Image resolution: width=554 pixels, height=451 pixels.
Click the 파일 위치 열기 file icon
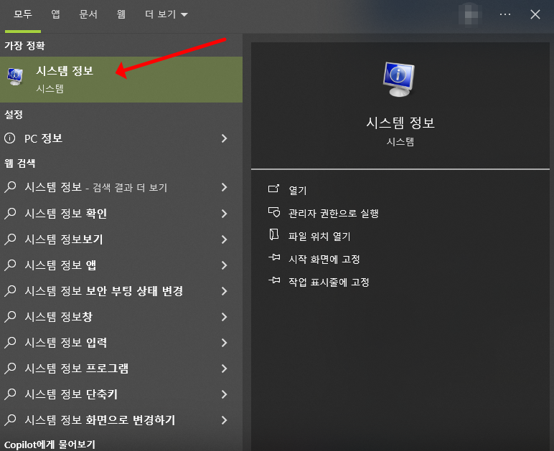click(274, 234)
